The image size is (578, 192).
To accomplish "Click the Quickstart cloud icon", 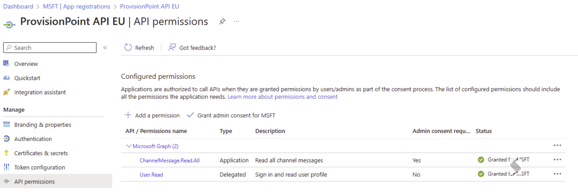I will click(6, 77).
